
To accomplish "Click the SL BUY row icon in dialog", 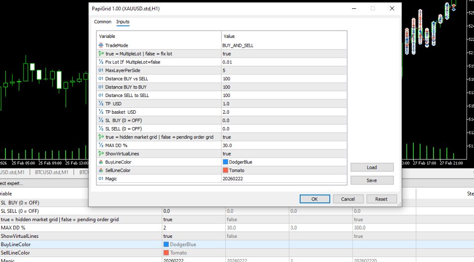I will click(101, 120).
